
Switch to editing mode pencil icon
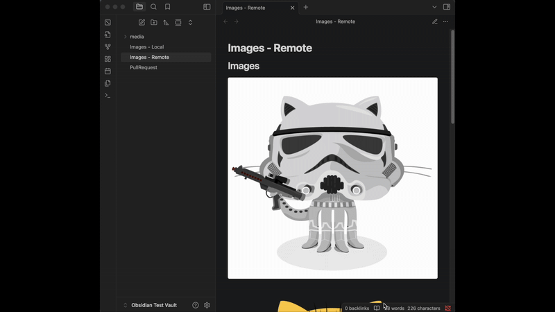(435, 21)
